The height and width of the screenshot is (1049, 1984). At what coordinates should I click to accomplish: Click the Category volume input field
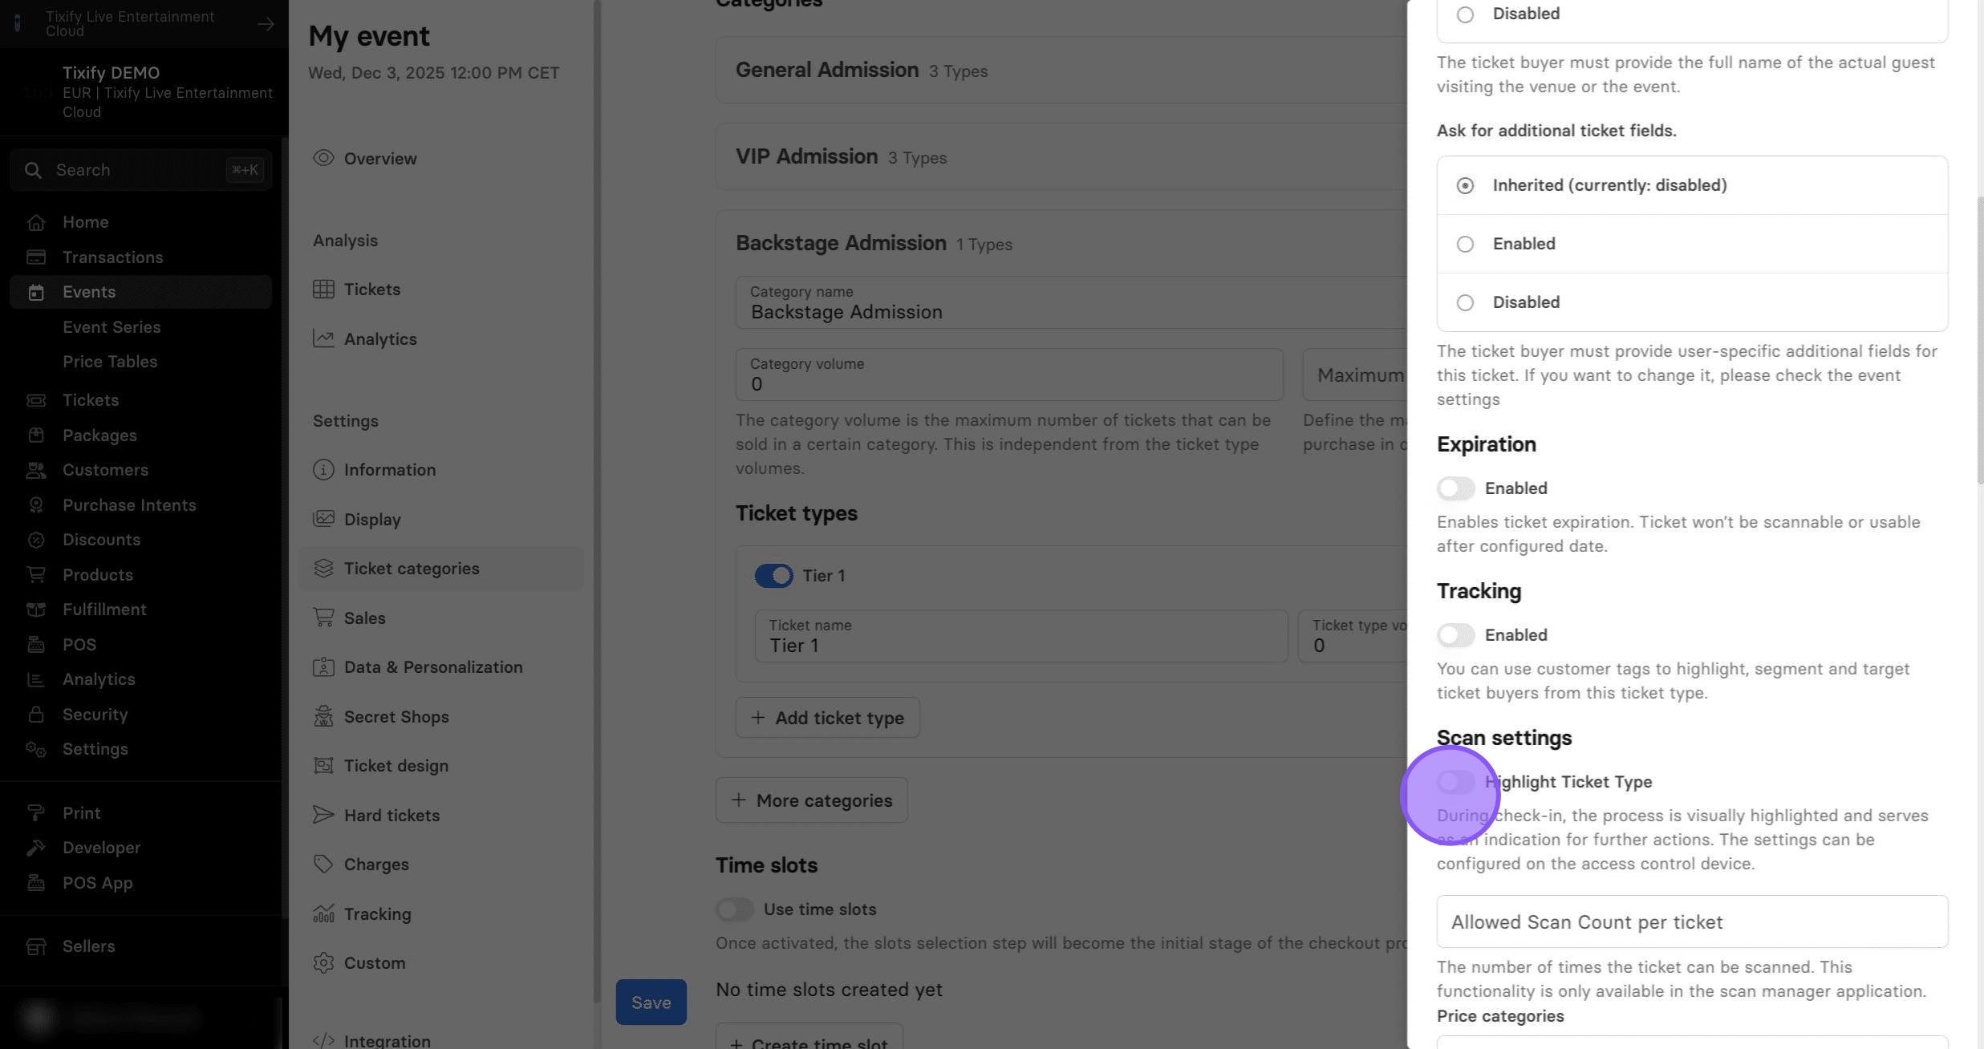[x=1009, y=375]
